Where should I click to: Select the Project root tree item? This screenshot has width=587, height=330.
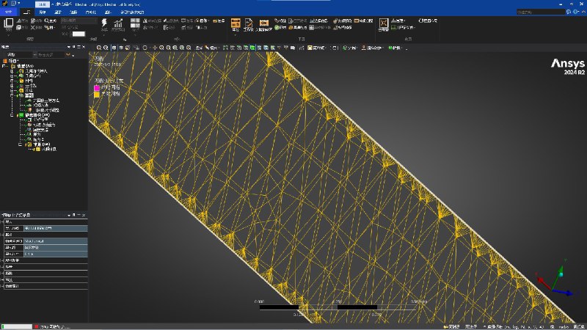13,61
